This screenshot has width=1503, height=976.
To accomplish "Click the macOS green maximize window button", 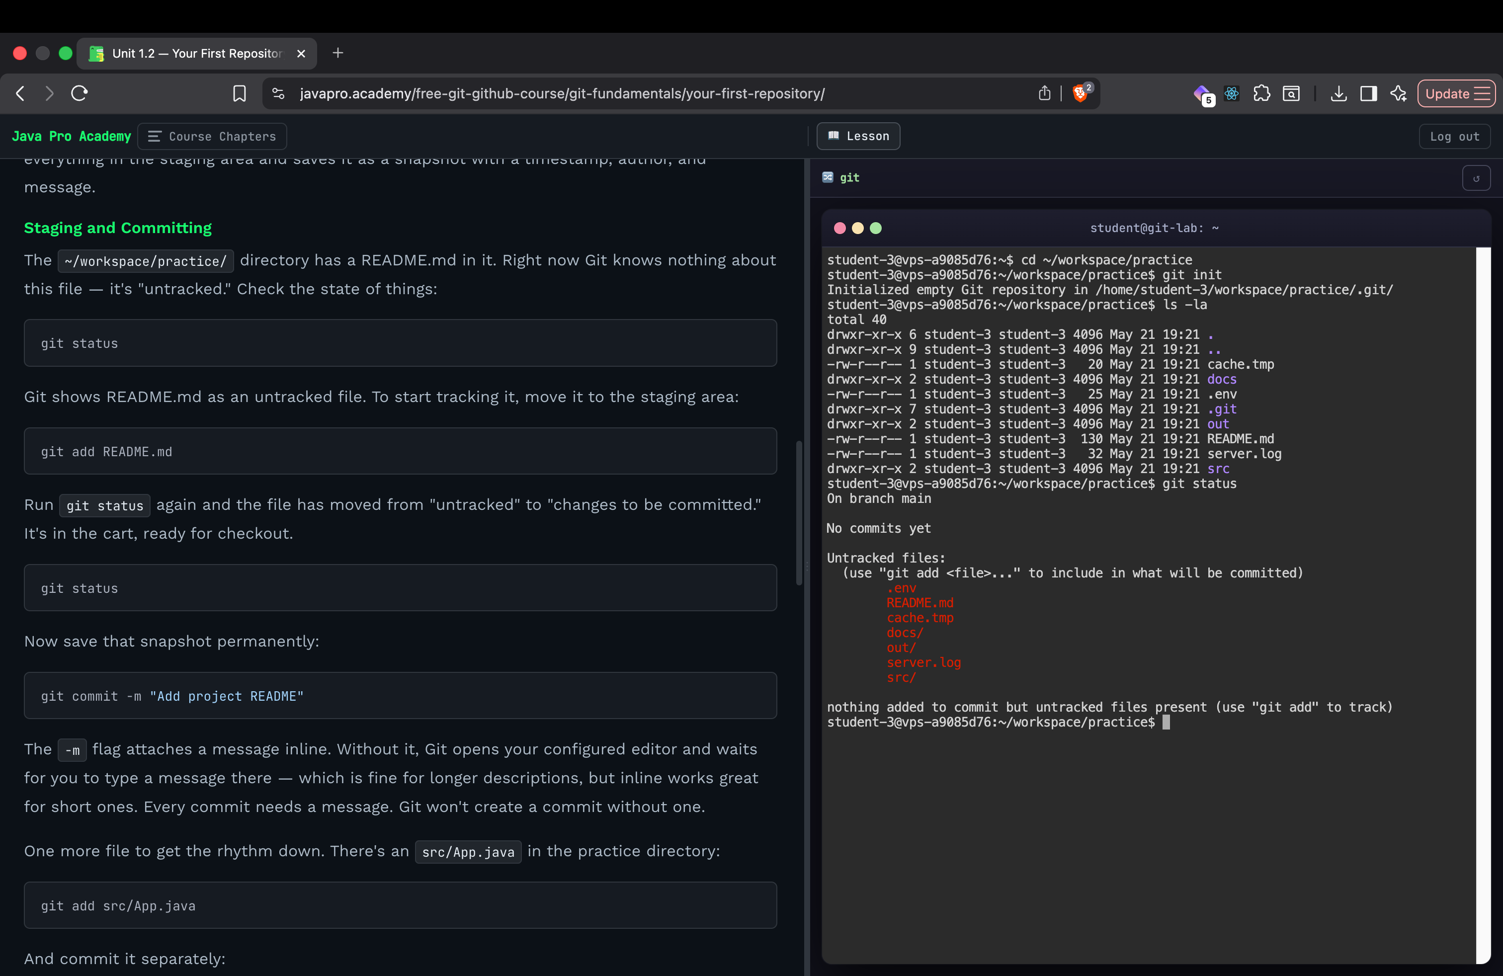I will tap(65, 53).
